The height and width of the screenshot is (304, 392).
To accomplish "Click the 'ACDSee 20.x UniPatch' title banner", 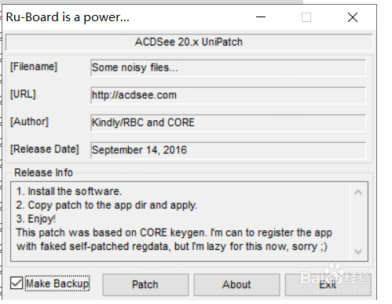I will point(189,42).
